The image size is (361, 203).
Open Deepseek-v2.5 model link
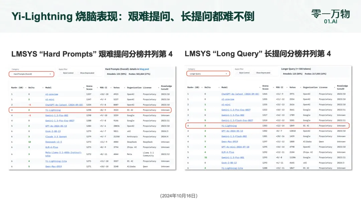53,142
